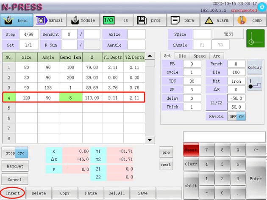
Task: Open the alarm page
Action: pos(217,20)
